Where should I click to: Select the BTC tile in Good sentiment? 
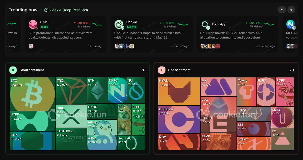(x=32, y=94)
